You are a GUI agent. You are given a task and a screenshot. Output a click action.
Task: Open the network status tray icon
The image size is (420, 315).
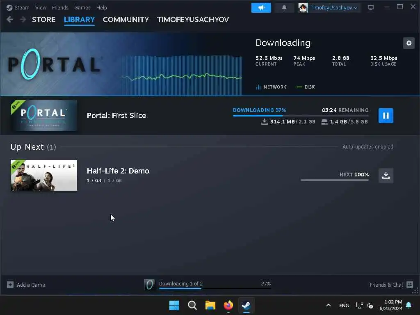click(359, 305)
